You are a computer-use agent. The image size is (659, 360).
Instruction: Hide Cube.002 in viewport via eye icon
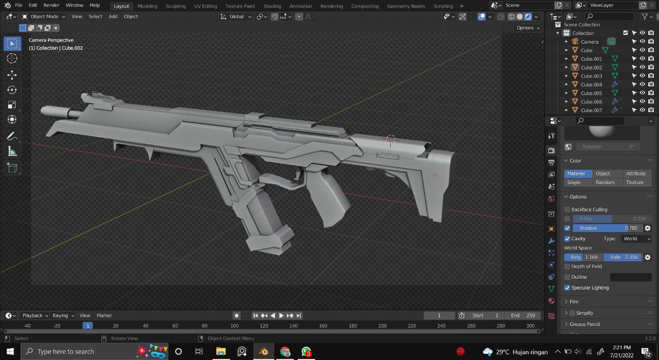(643, 67)
